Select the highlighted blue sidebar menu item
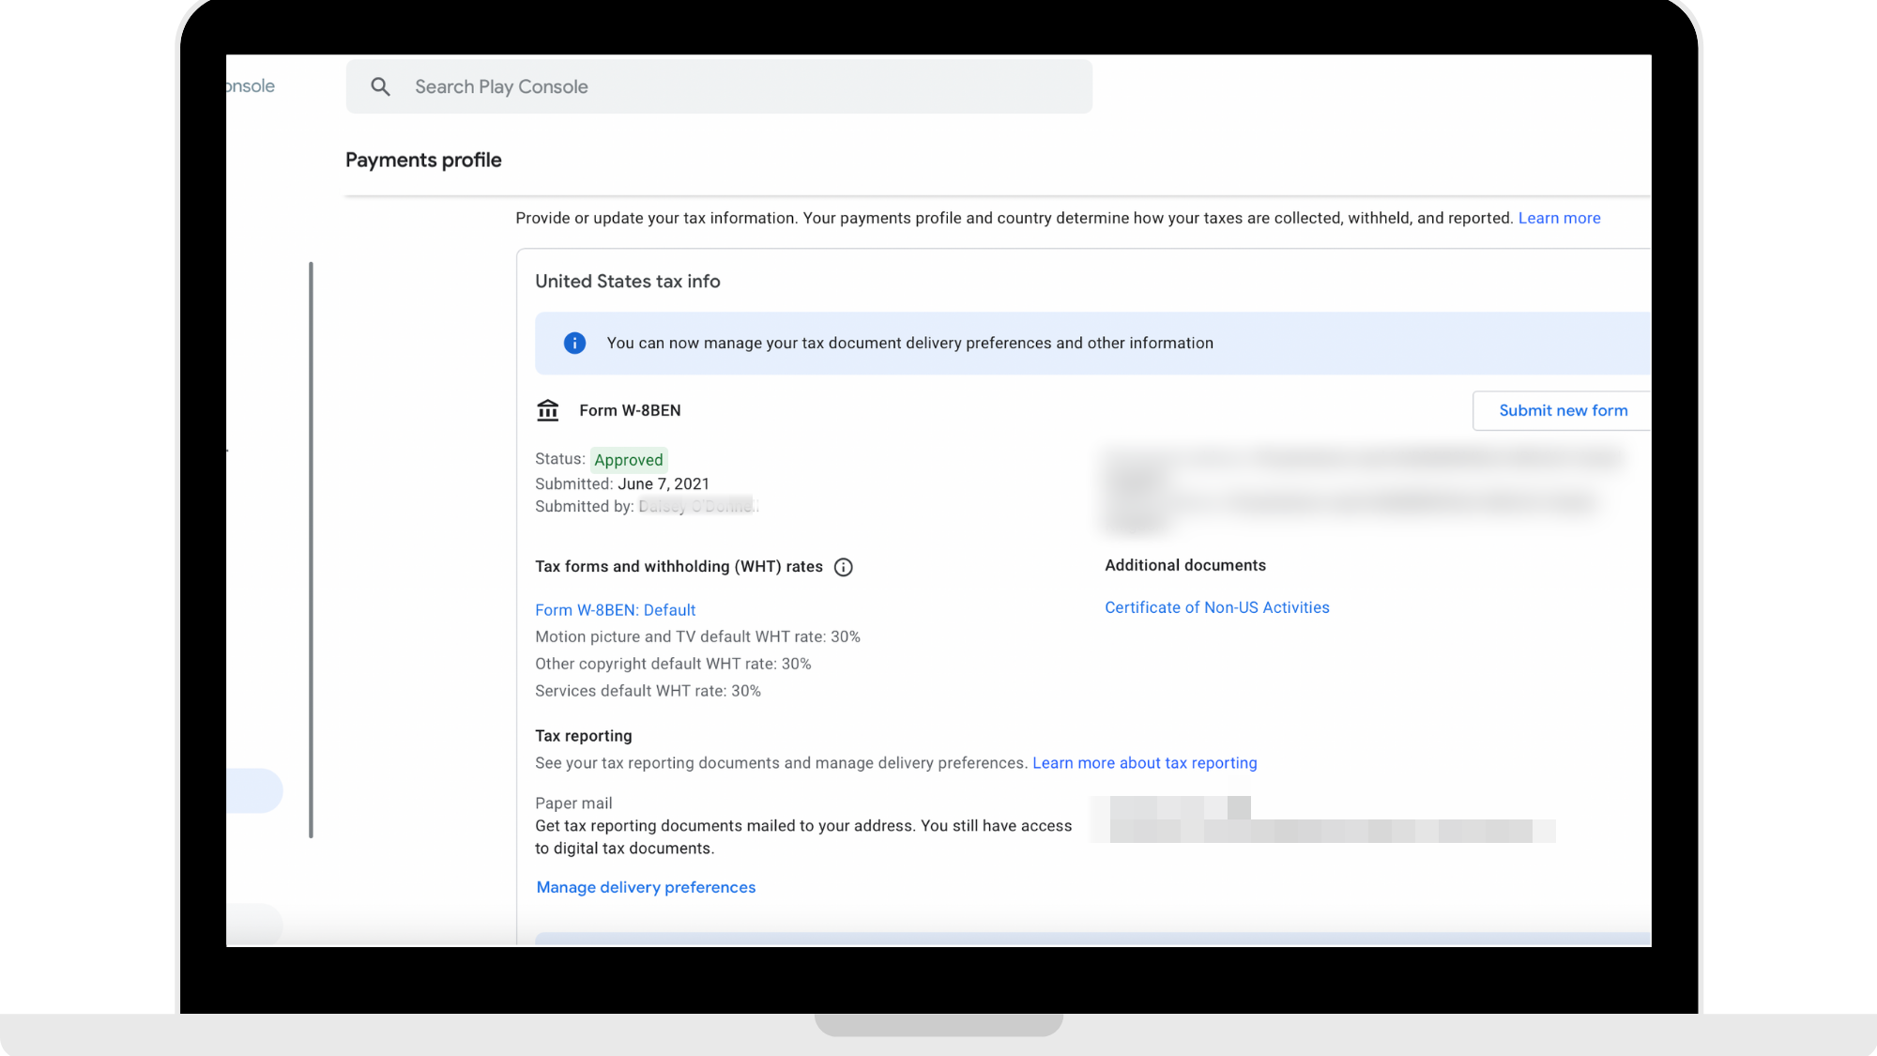Image resolution: width=1877 pixels, height=1056 pixels. point(253,790)
